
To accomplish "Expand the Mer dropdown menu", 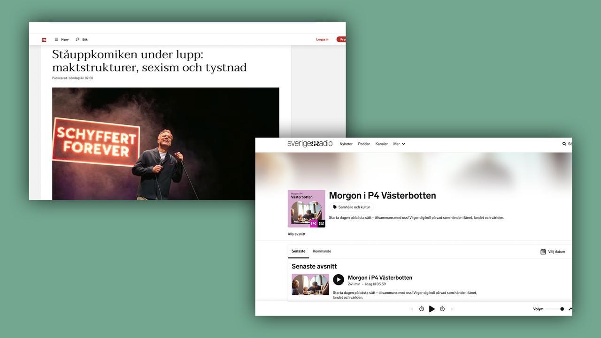I will [x=399, y=144].
